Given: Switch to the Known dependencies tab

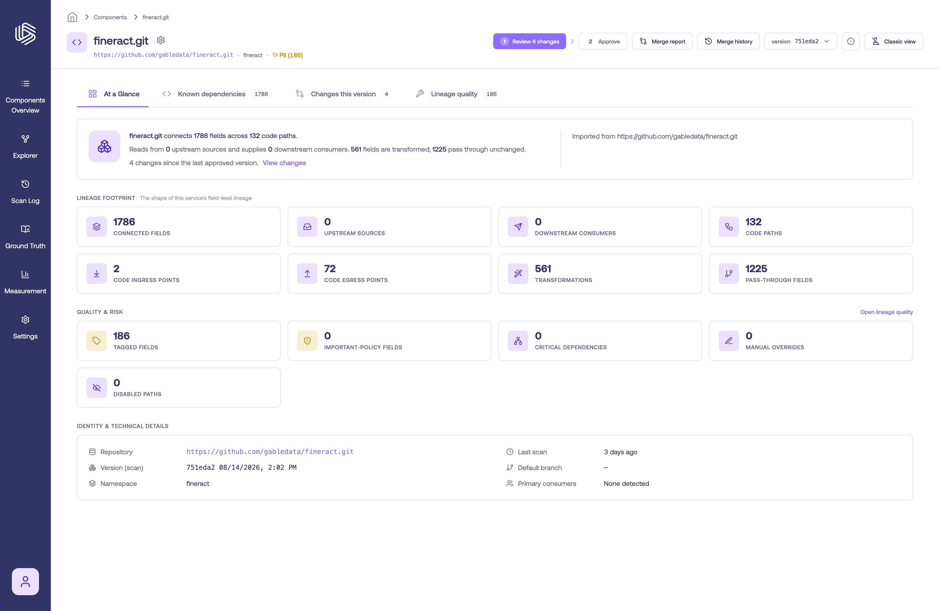Looking at the screenshot, I should pos(216,94).
